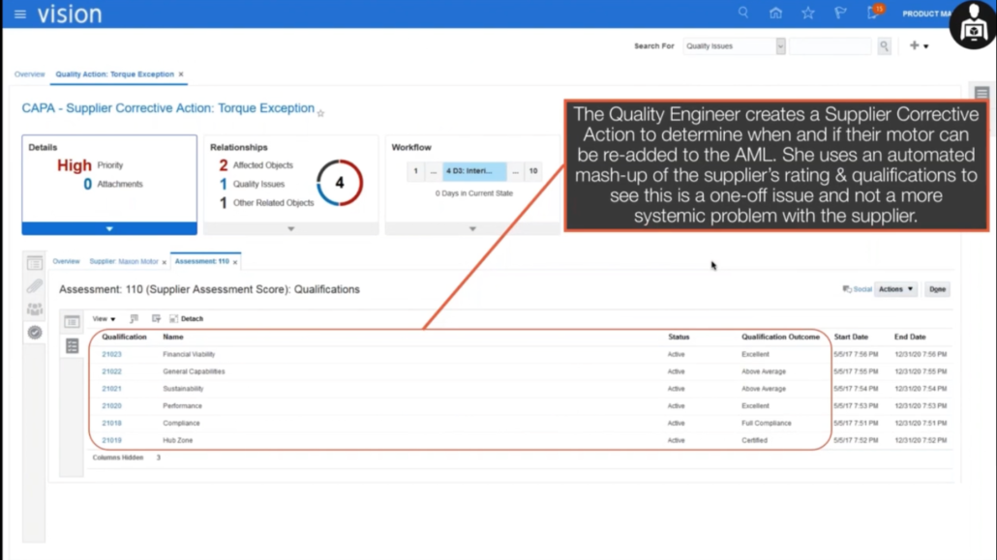Click the Home icon in the header
997x560 pixels.
(x=775, y=13)
